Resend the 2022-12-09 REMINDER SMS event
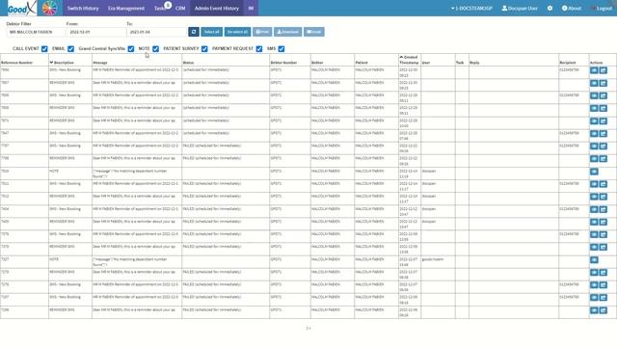 pos(604,247)
